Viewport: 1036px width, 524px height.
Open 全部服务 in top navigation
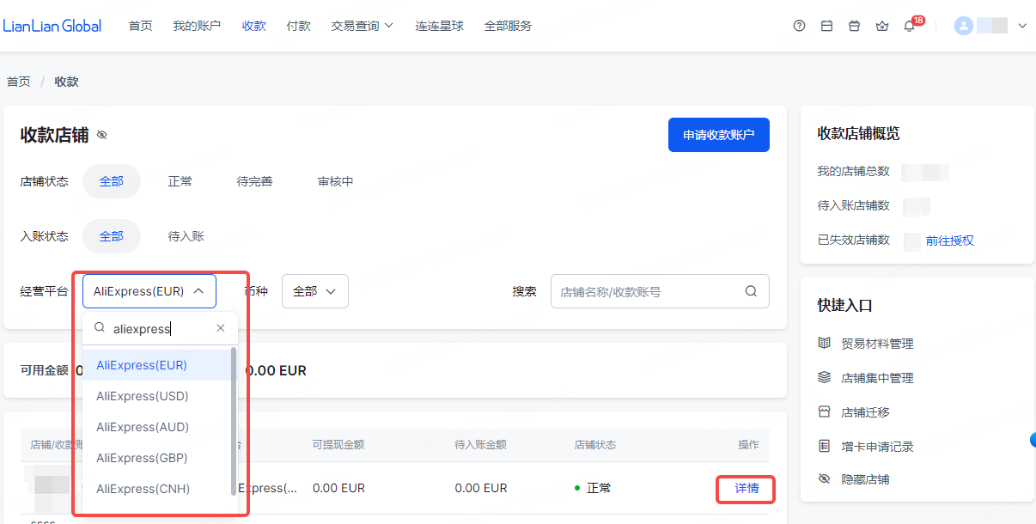tap(509, 26)
